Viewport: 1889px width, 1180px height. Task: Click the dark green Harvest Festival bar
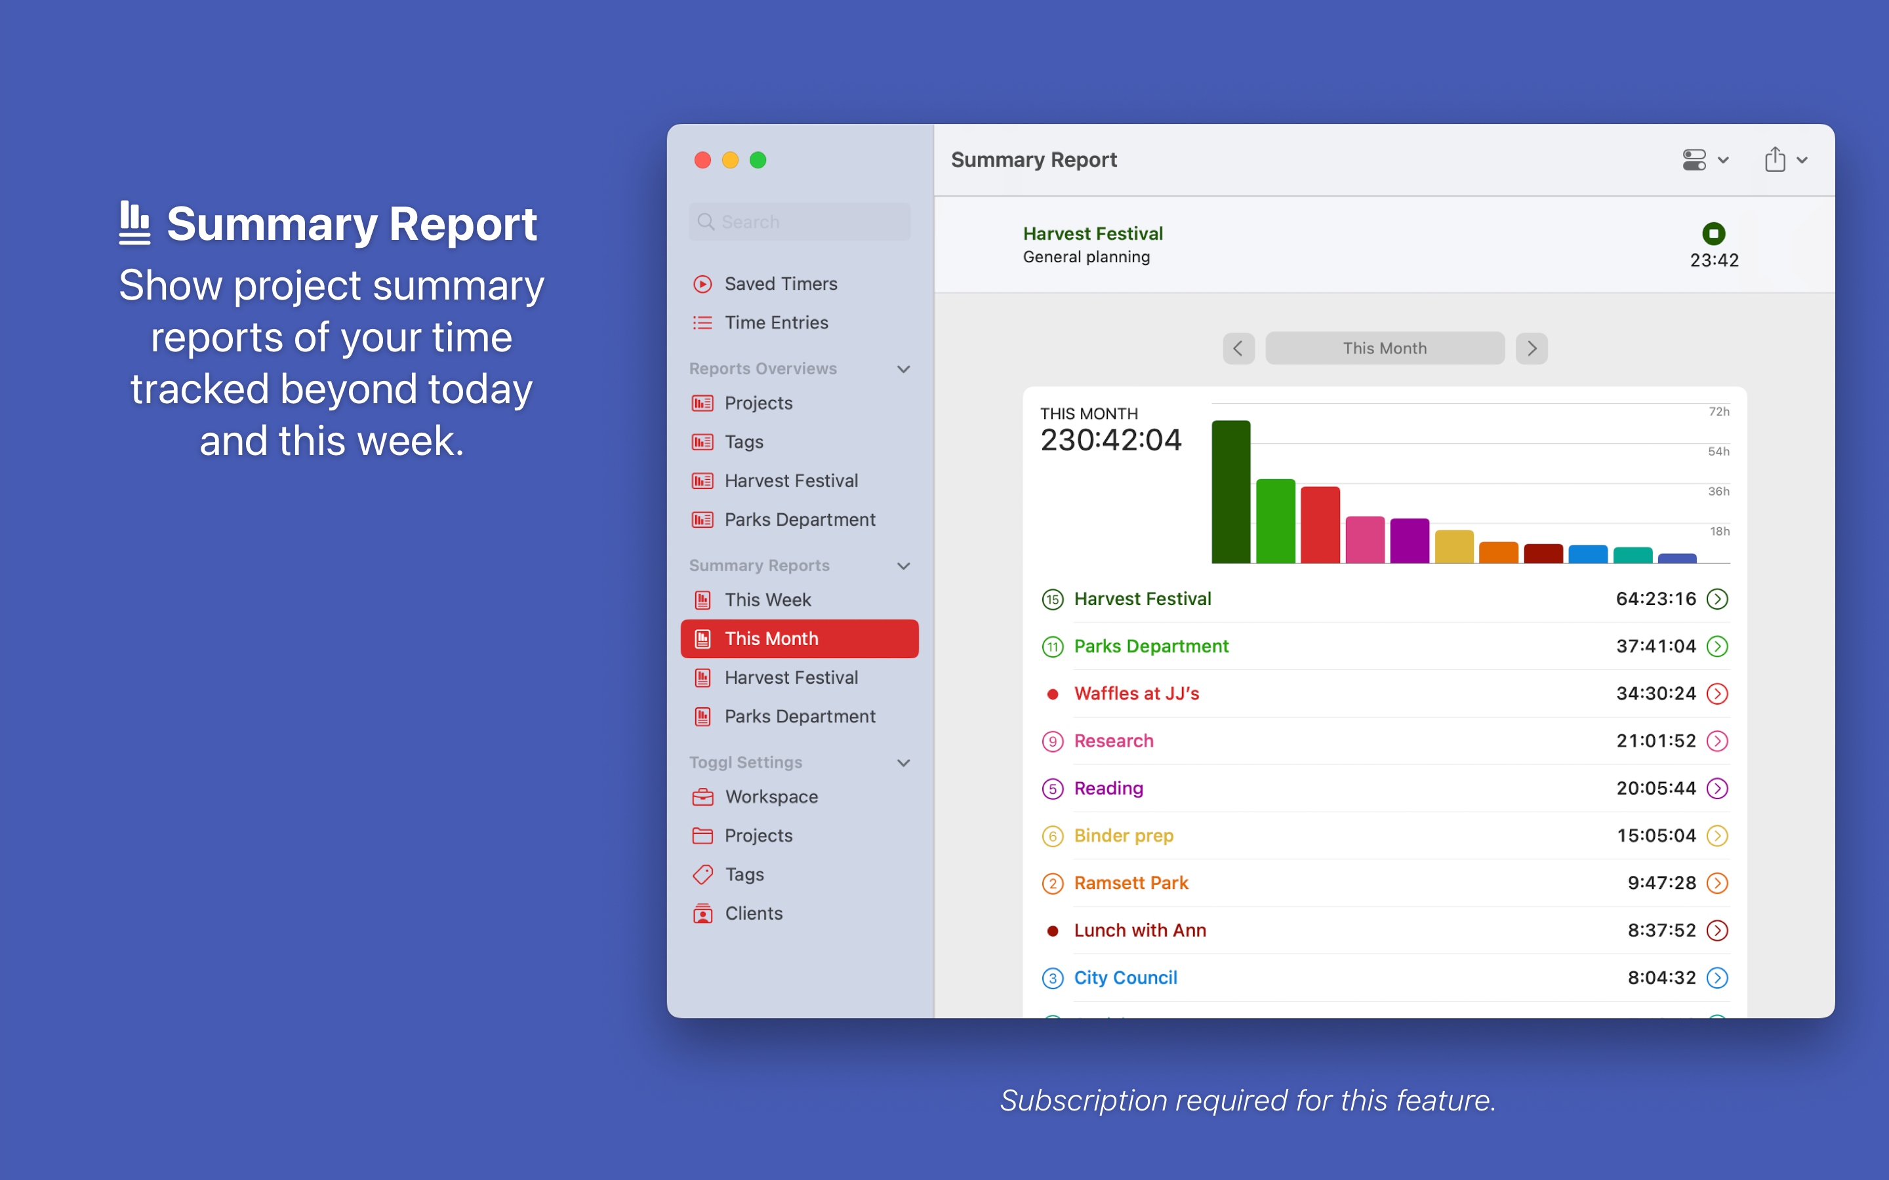1231,492
